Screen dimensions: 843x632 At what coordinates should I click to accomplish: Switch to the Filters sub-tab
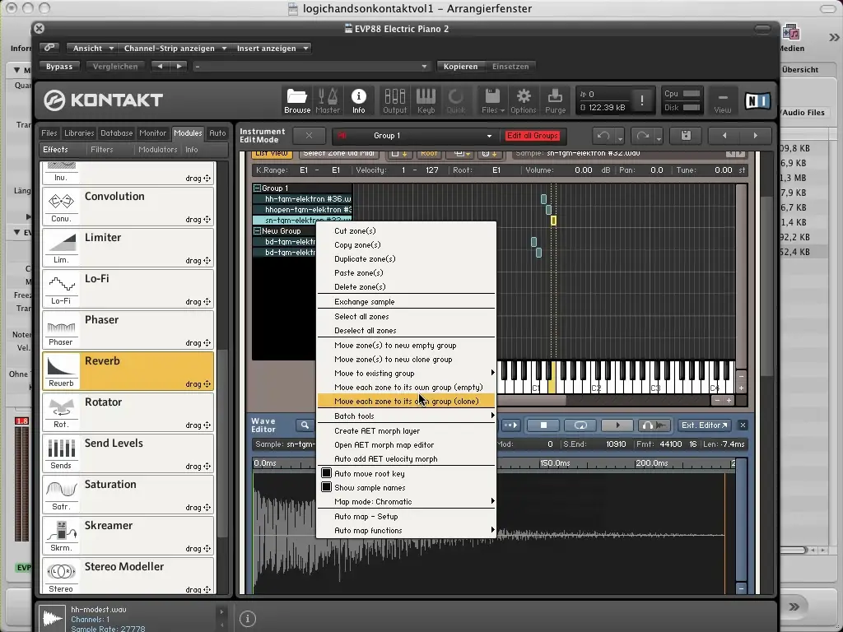click(x=101, y=150)
